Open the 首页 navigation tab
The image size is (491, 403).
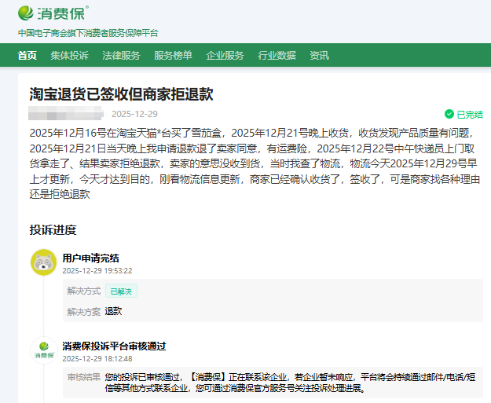click(27, 55)
